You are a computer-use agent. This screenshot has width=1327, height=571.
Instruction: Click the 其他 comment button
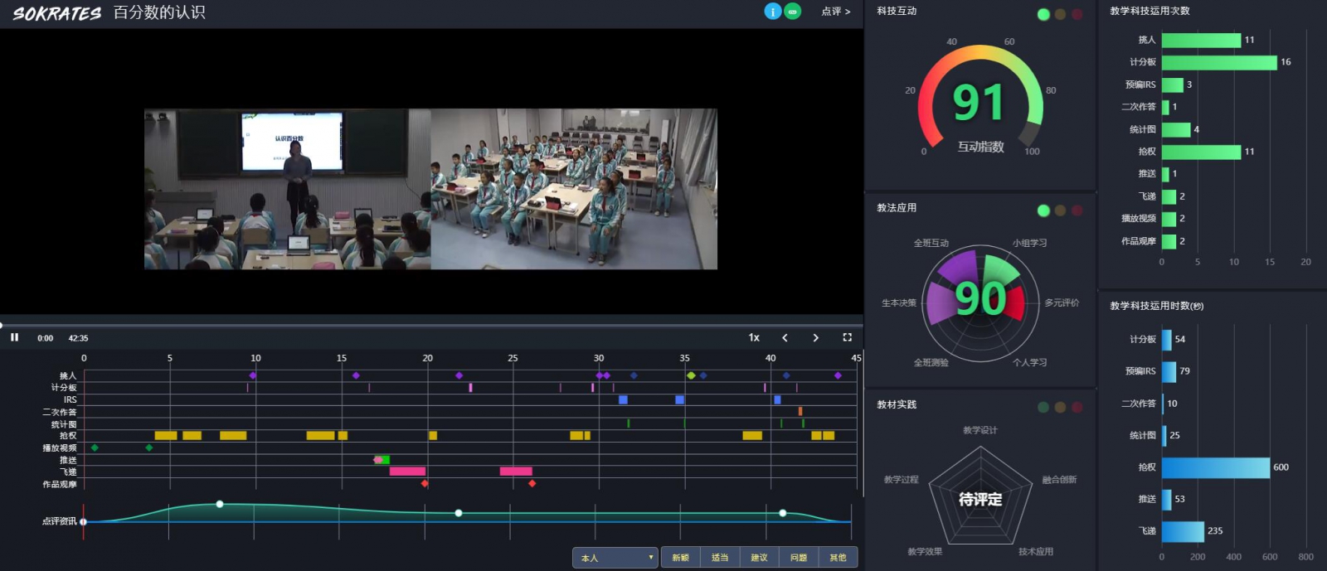838,558
